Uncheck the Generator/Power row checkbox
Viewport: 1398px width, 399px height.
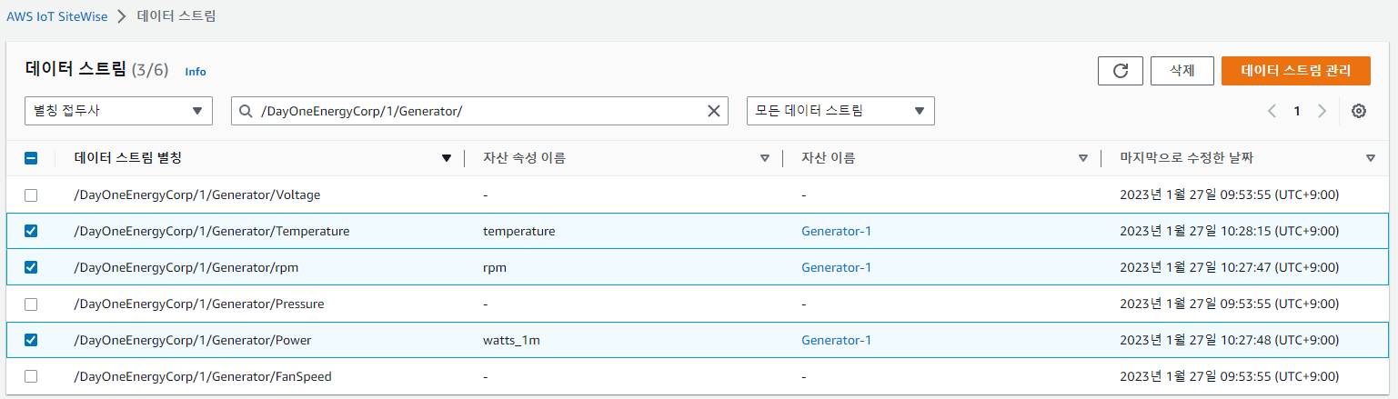(x=31, y=340)
